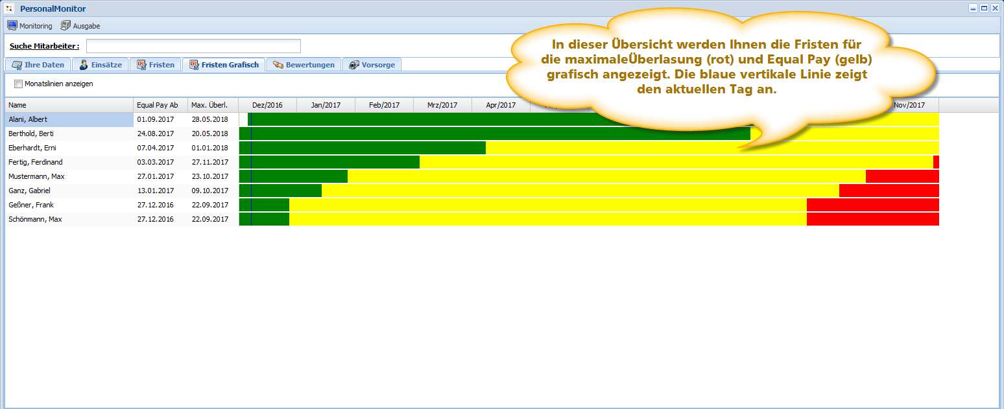This screenshot has width=1004, height=409.
Task: Click the PersonalMonitor app icon in title bar
Action: (10, 8)
